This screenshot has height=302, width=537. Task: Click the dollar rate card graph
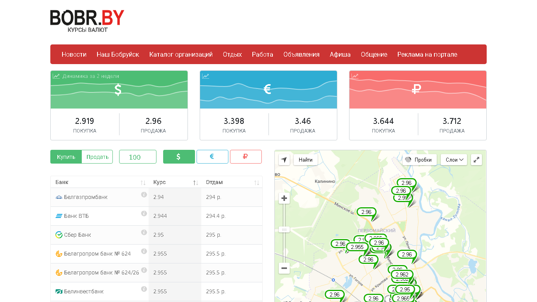[x=119, y=90]
